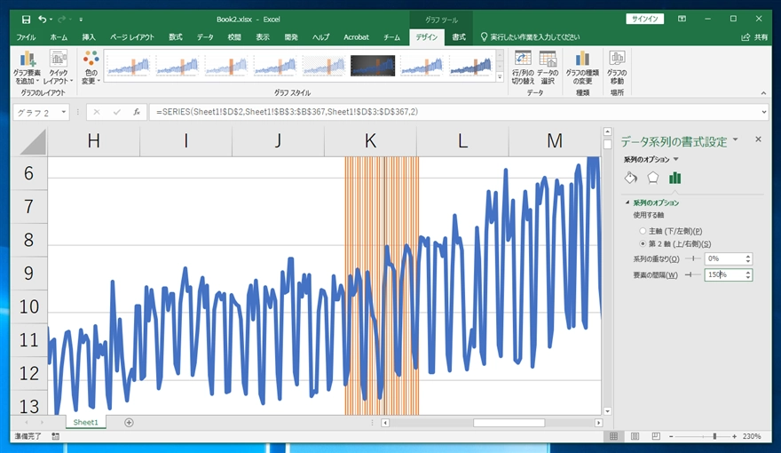Click the macro record icon in status bar
The width and height of the screenshot is (781, 453).
pos(55,436)
